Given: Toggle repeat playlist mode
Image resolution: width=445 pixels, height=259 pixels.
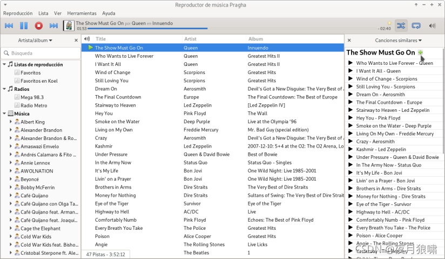Looking at the screenshot, I should click(416, 25).
